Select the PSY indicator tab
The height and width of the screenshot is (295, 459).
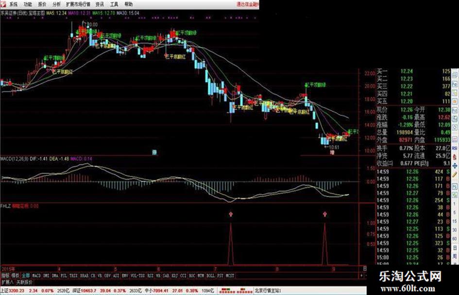[x=220, y=276]
